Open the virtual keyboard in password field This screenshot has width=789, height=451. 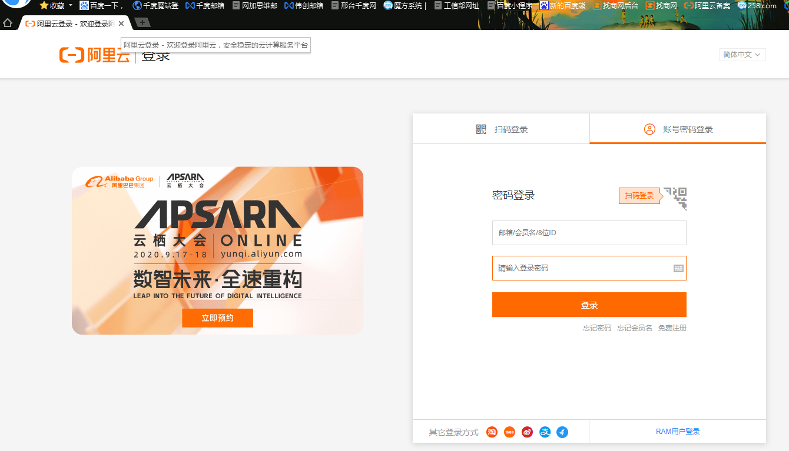tap(678, 268)
